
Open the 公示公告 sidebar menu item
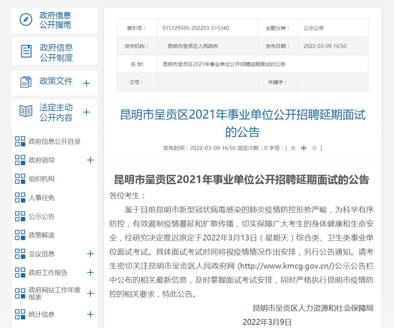pyautogui.click(x=42, y=217)
